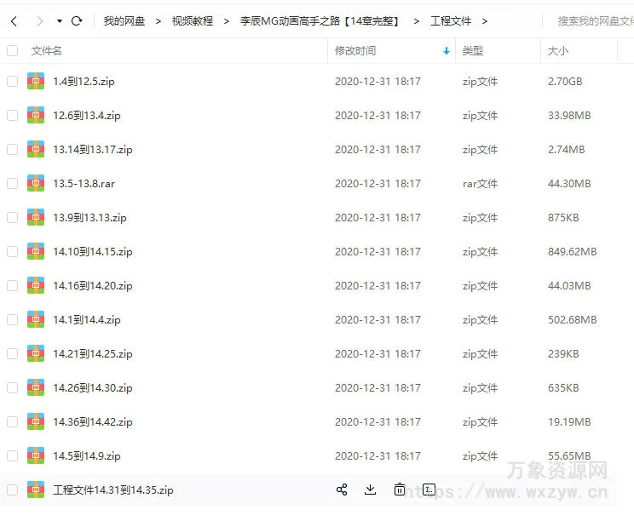Open the file 13.9到13.13.zip
This screenshot has height=521, width=634.
pos(89,217)
